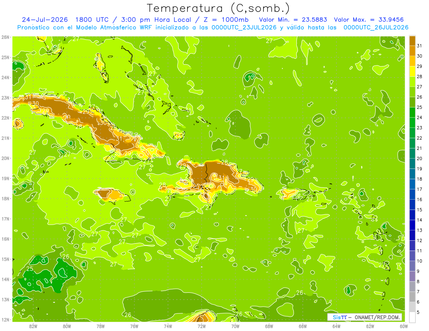Screen dimensions: 429x331
Task: Click the "26N" latitude axis label
Action: pos(5,37)
